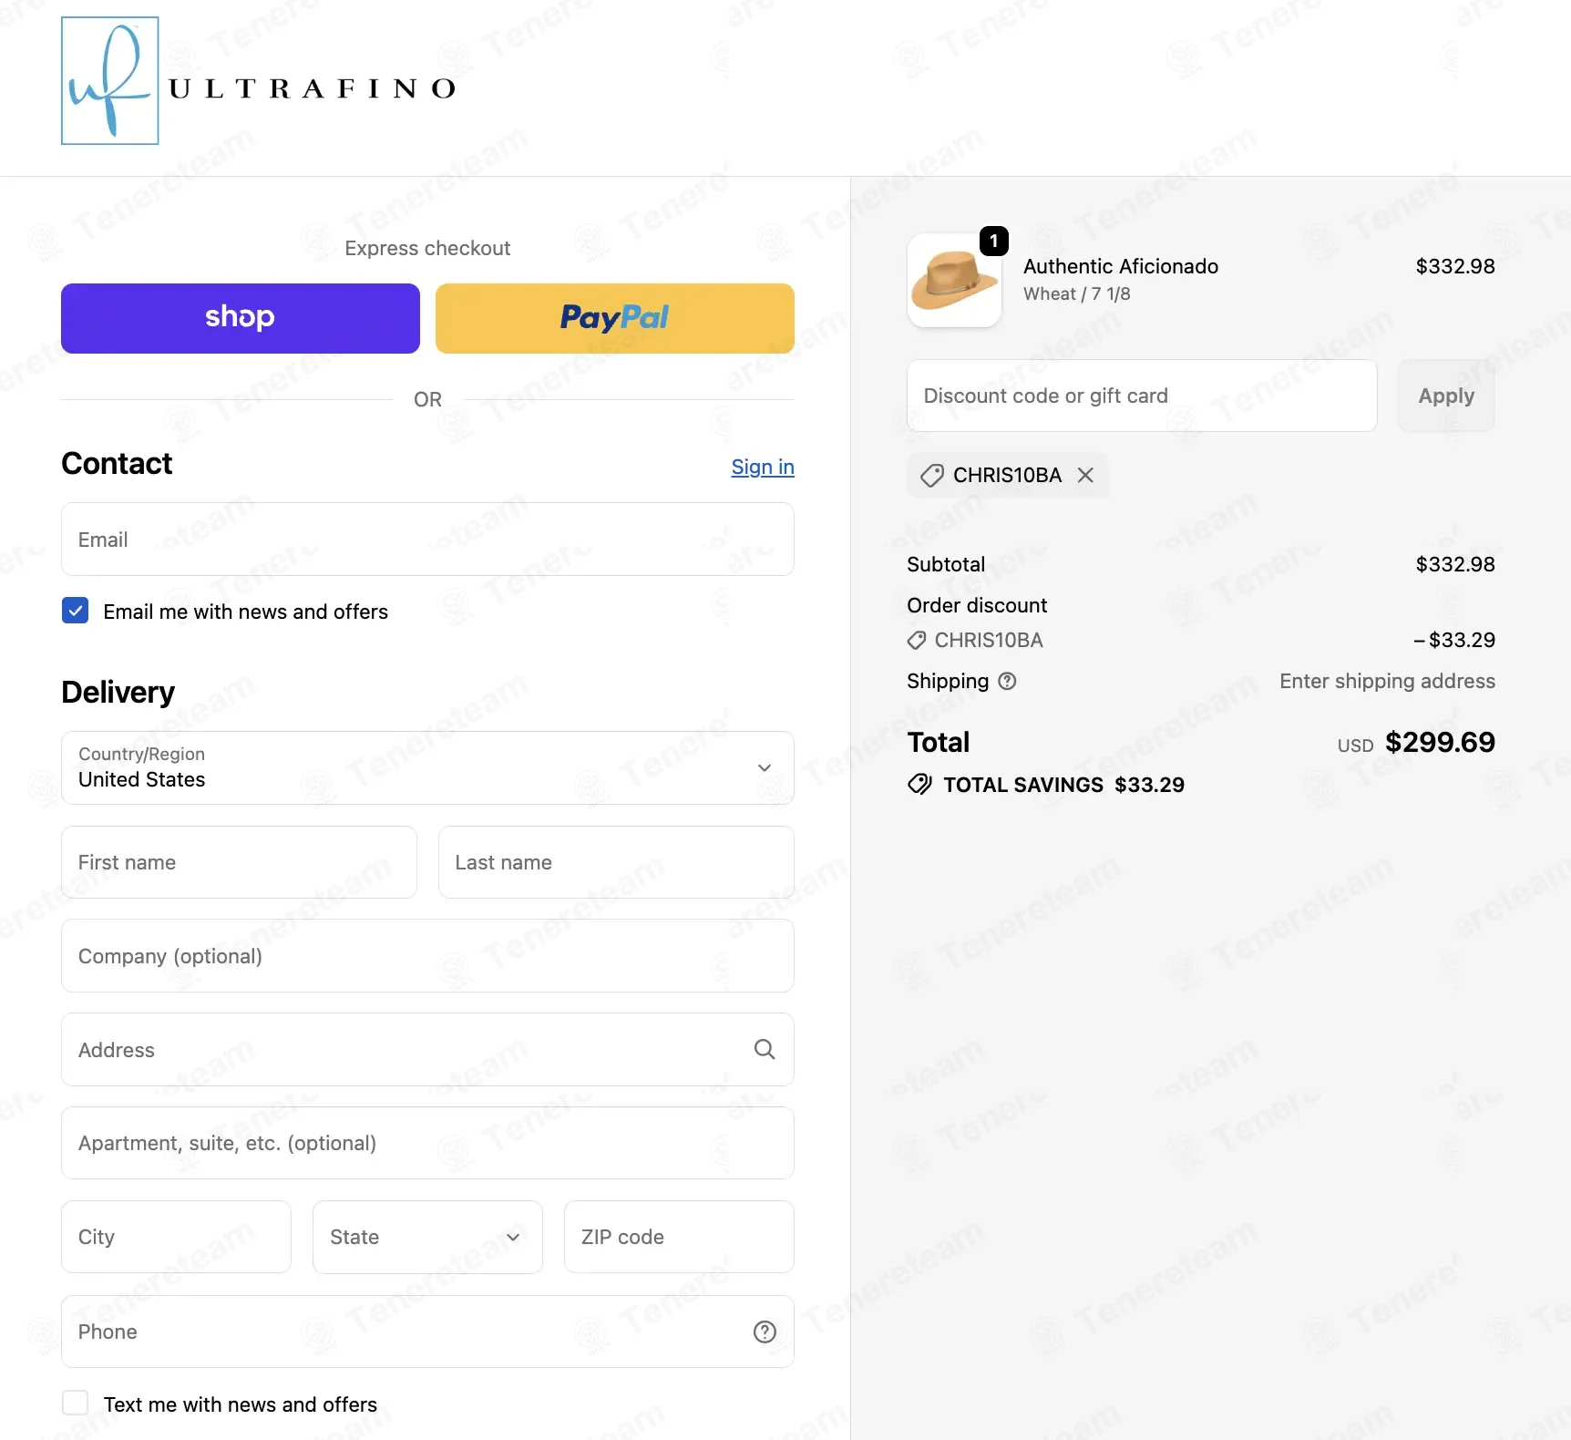Click the TOTAL SAVINGS $33.29 text

click(1063, 785)
